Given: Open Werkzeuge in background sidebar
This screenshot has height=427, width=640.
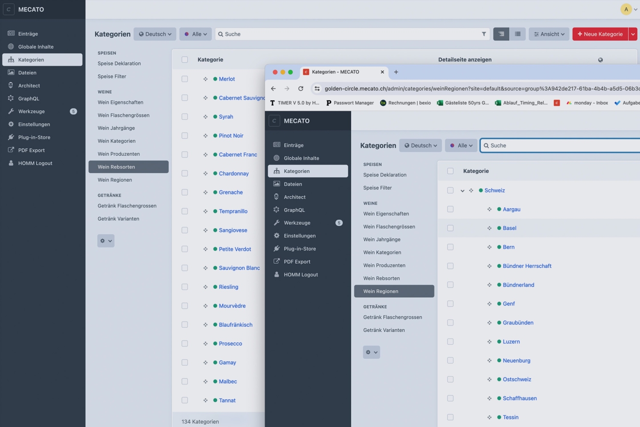Looking at the screenshot, I should (x=42, y=111).
